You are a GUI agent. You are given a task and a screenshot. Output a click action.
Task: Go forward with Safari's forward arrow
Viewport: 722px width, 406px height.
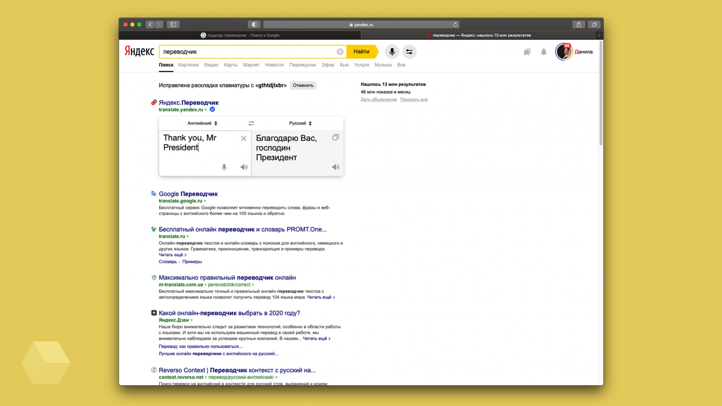click(x=159, y=25)
